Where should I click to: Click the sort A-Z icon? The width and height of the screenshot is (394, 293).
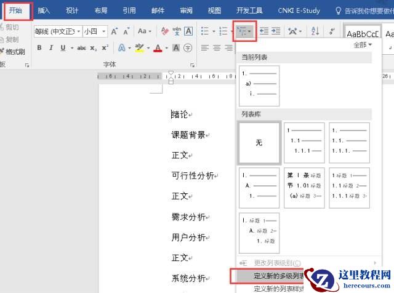[315, 31]
